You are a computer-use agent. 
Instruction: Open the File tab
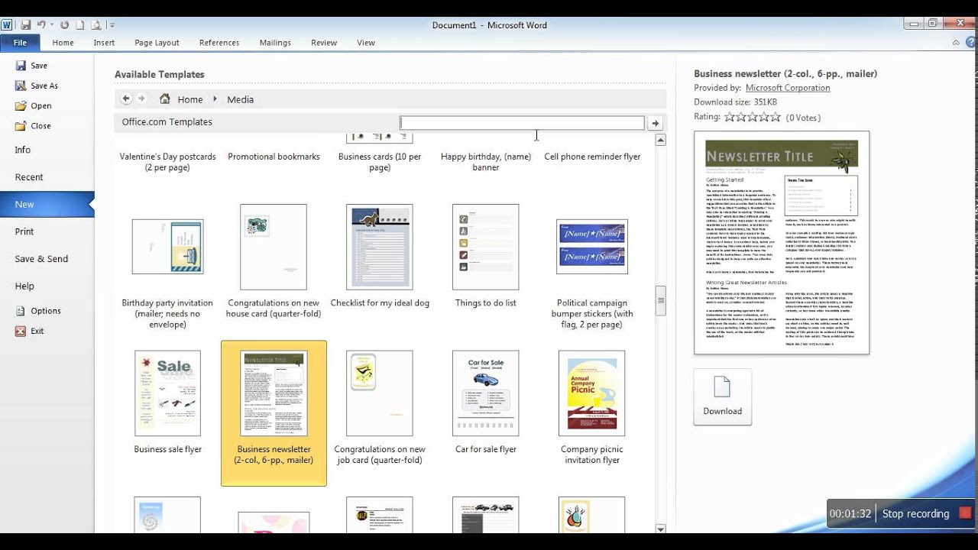point(20,43)
